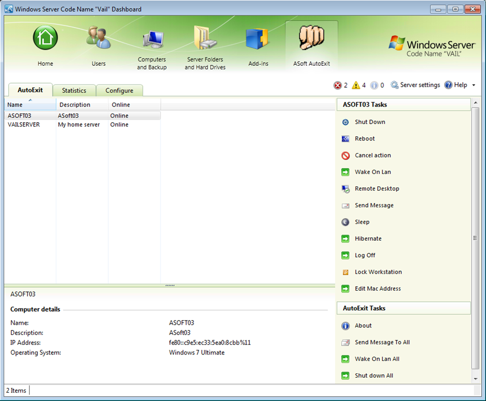Select the VAILSERVER row
This screenshot has height=401, width=486.
click(83, 124)
